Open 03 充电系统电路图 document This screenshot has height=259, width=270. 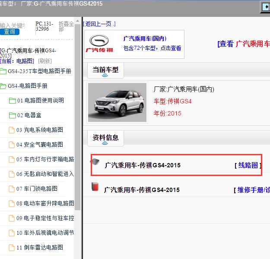coord(36,130)
